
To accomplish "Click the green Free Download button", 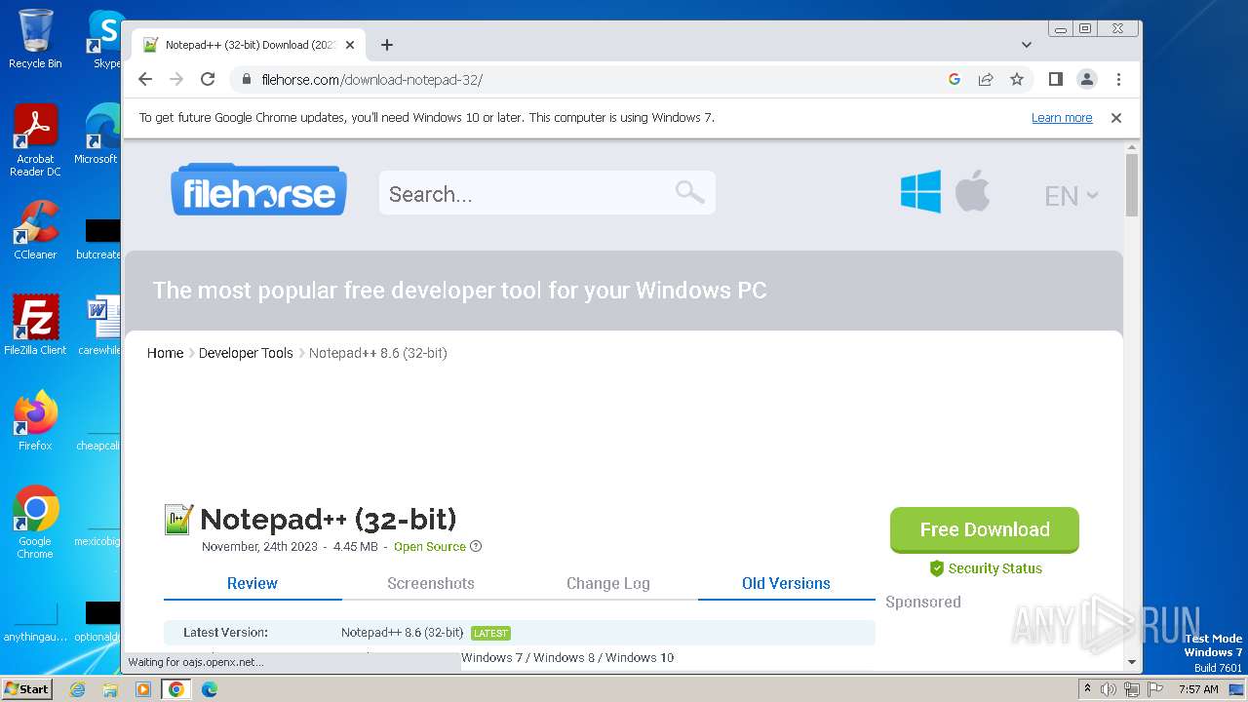I will 985,529.
